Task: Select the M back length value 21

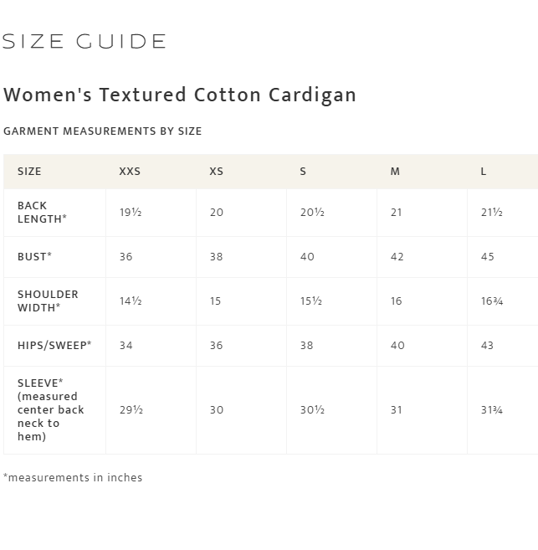Action: click(x=396, y=213)
